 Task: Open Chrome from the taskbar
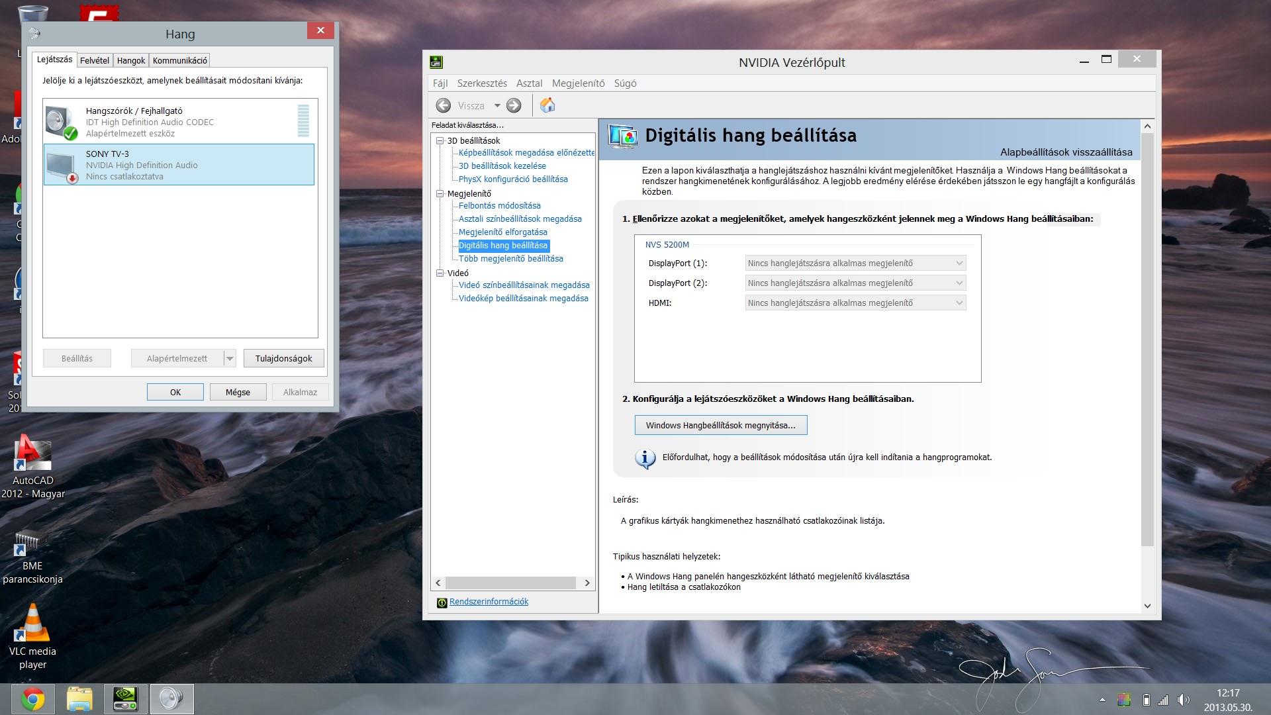tap(32, 699)
